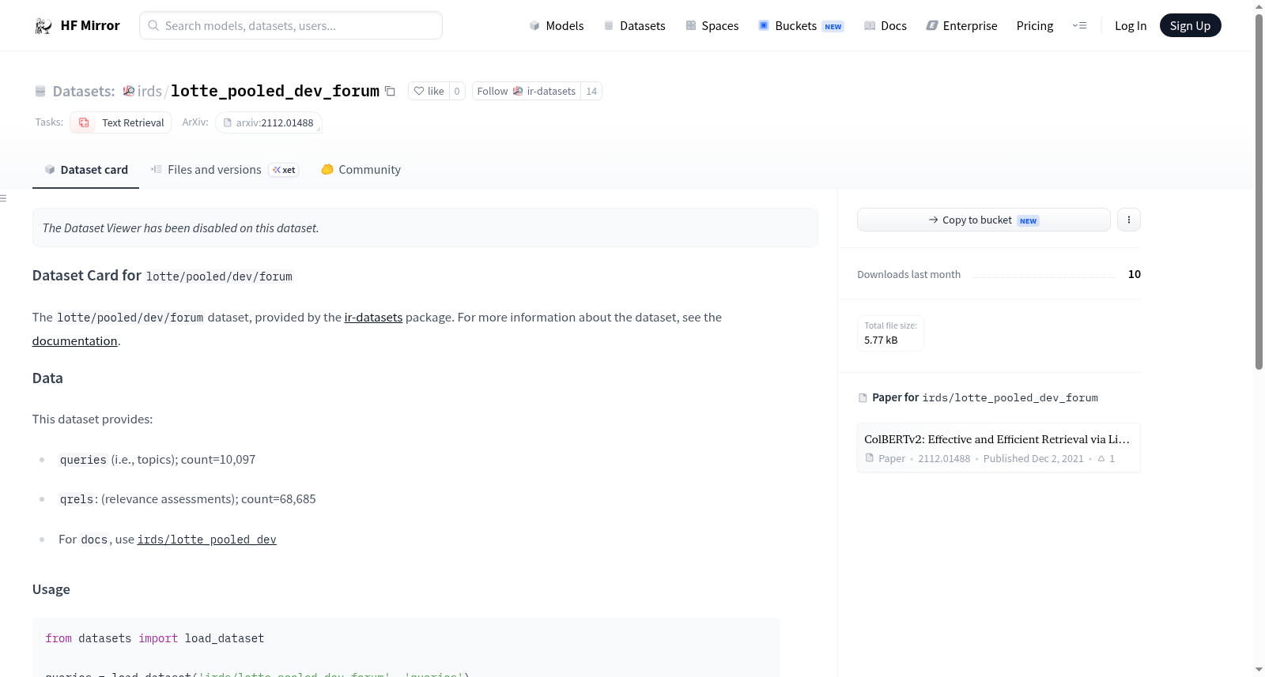
Task: Click the lotte_pooled_dev_forum dataset title
Action: [275, 91]
